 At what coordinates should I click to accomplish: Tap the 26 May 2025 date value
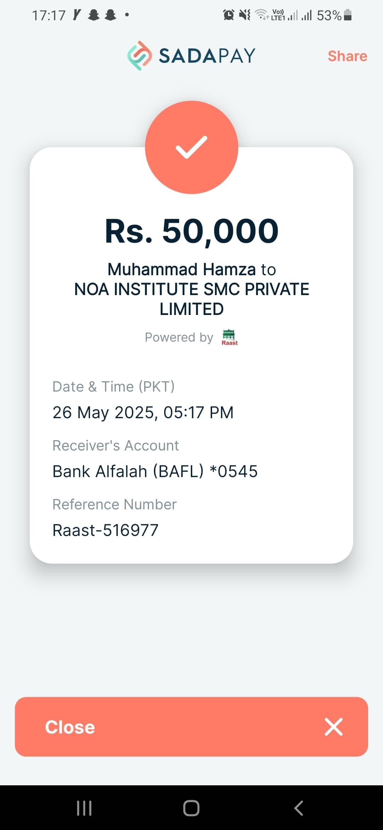tap(143, 413)
